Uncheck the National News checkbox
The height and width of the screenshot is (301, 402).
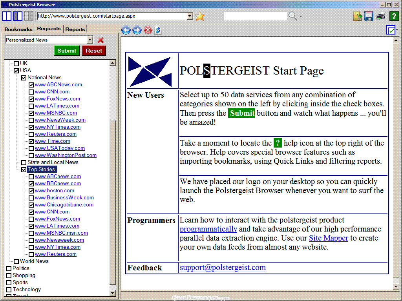tap(24, 78)
